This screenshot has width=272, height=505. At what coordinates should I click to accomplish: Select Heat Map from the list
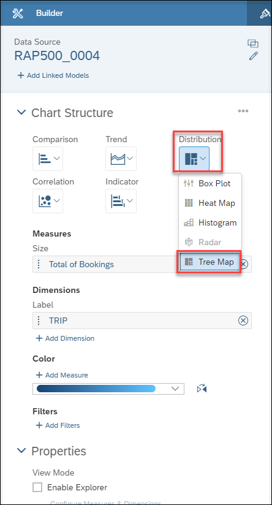pos(210,203)
